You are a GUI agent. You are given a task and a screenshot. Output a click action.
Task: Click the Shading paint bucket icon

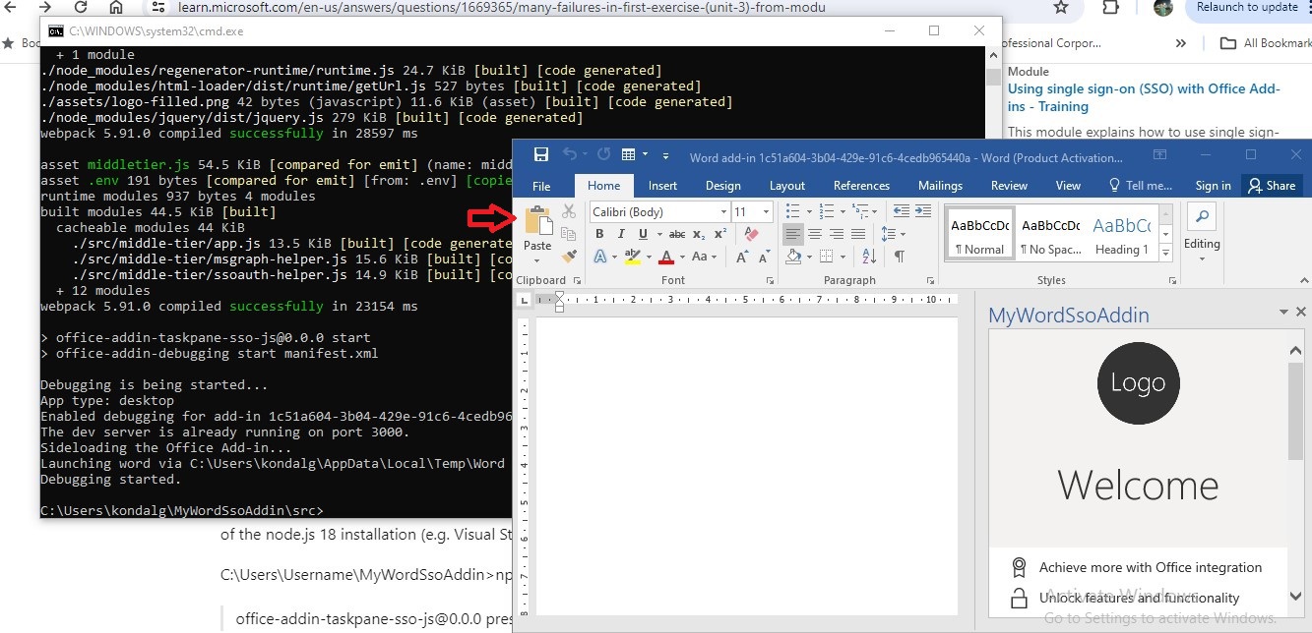(x=793, y=257)
